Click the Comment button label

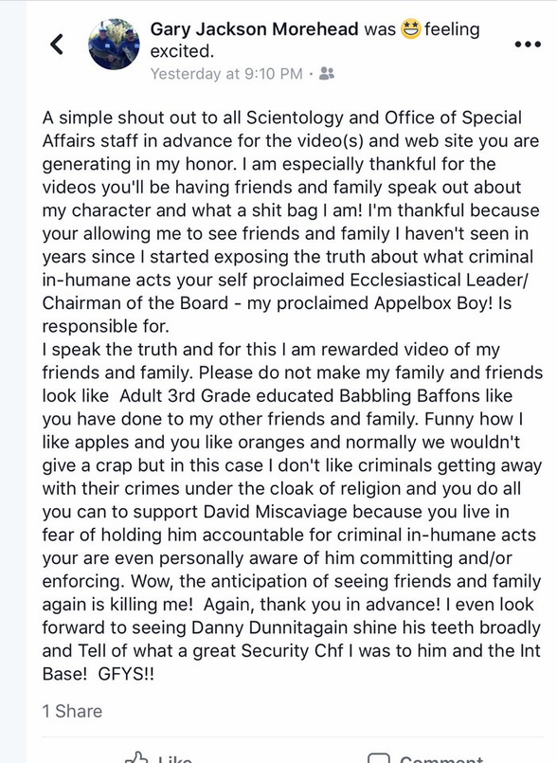click(x=441, y=759)
